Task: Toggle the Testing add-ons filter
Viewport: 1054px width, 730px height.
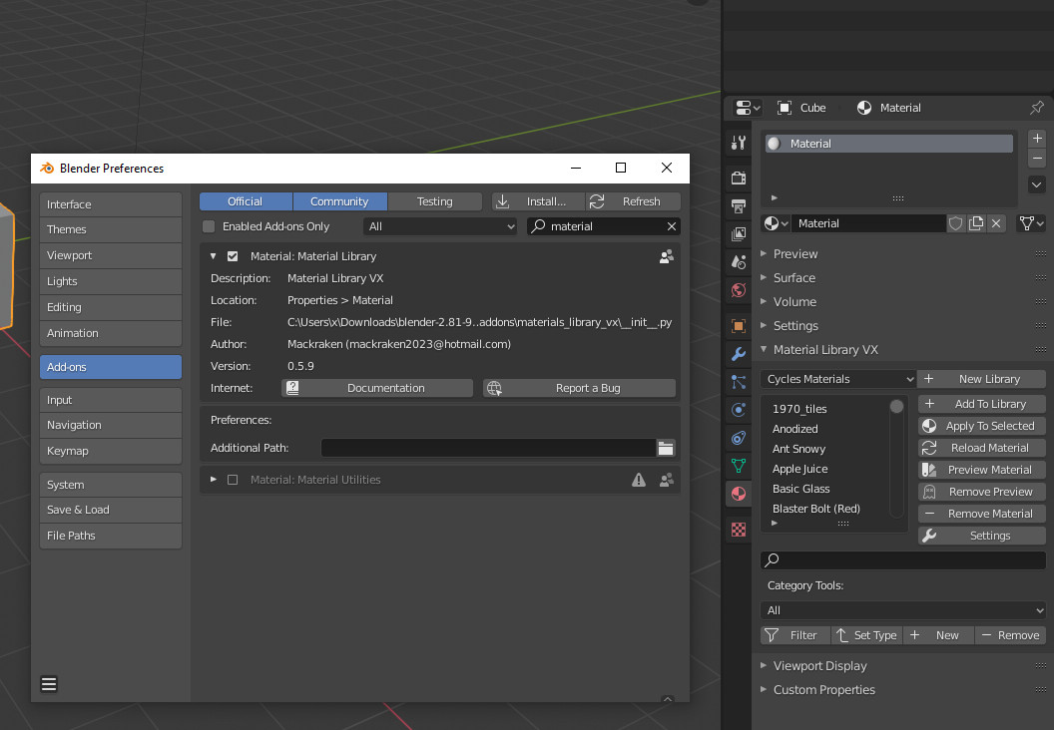Action: [x=434, y=201]
